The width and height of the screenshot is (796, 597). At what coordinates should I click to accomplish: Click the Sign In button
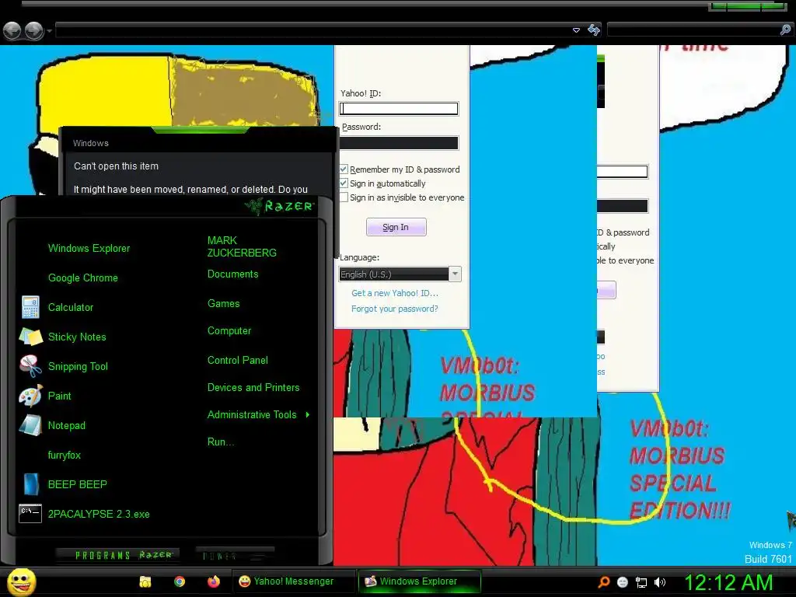(396, 227)
